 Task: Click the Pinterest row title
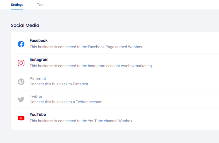tap(38, 79)
